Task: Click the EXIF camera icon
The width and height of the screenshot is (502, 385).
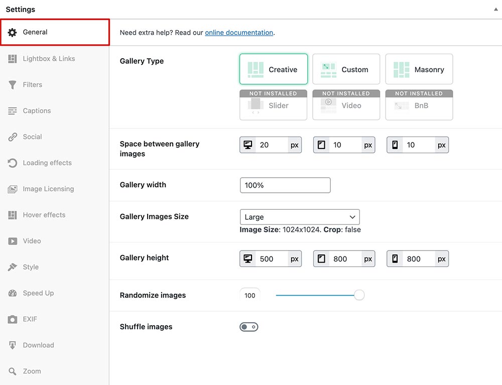Action: (13, 319)
